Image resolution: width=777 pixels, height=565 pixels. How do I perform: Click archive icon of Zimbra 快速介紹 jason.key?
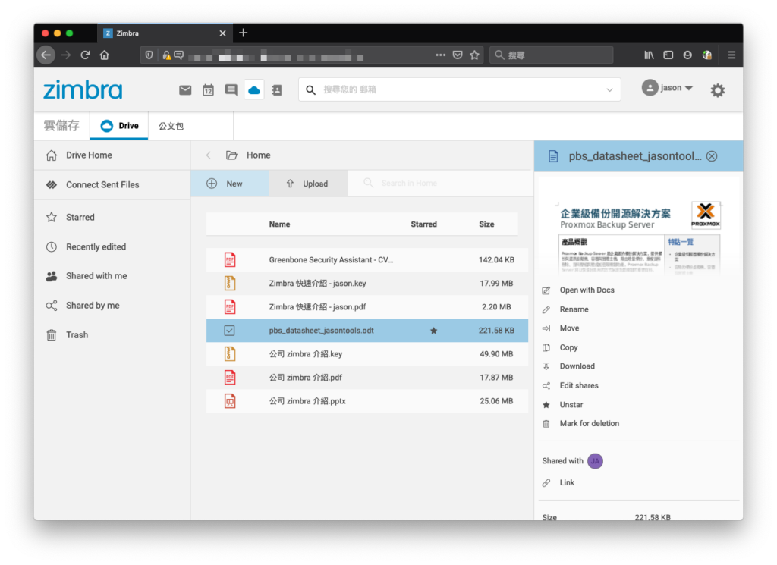229,283
